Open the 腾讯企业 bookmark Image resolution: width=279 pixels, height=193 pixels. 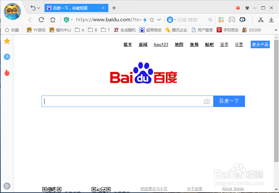(x=176, y=30)
